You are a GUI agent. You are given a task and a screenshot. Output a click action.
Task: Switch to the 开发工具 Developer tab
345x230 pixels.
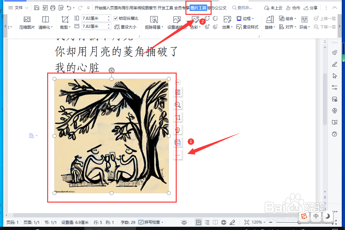coord(165,8)
